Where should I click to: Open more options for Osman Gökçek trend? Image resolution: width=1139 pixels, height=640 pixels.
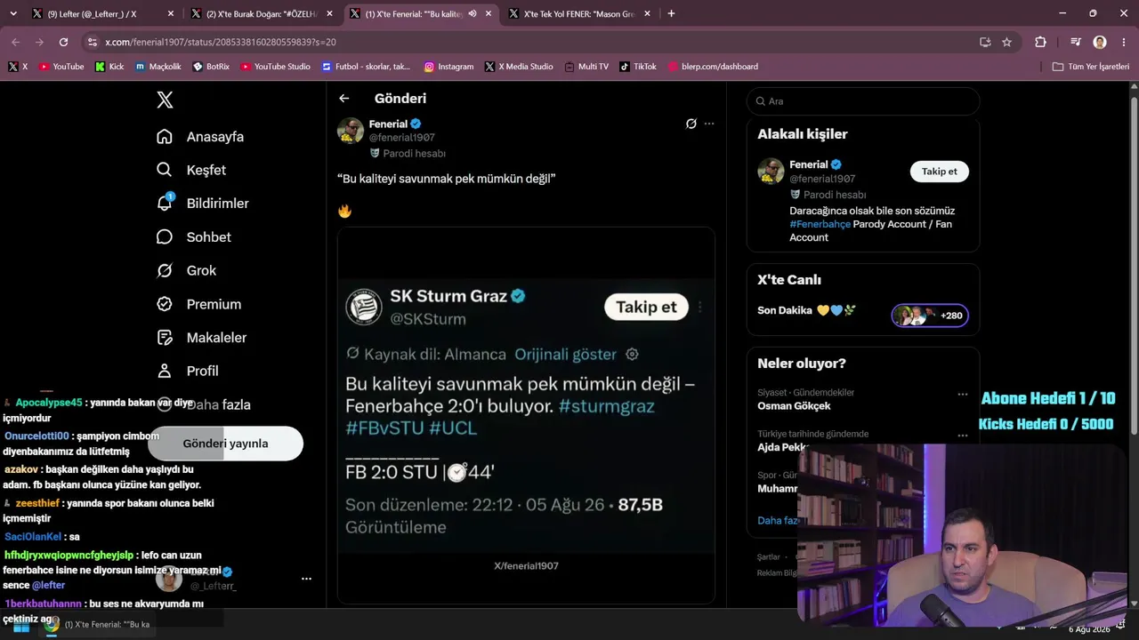point(963,394)
